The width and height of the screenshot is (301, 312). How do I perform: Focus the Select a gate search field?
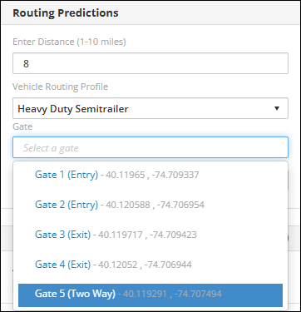point(150,147)
